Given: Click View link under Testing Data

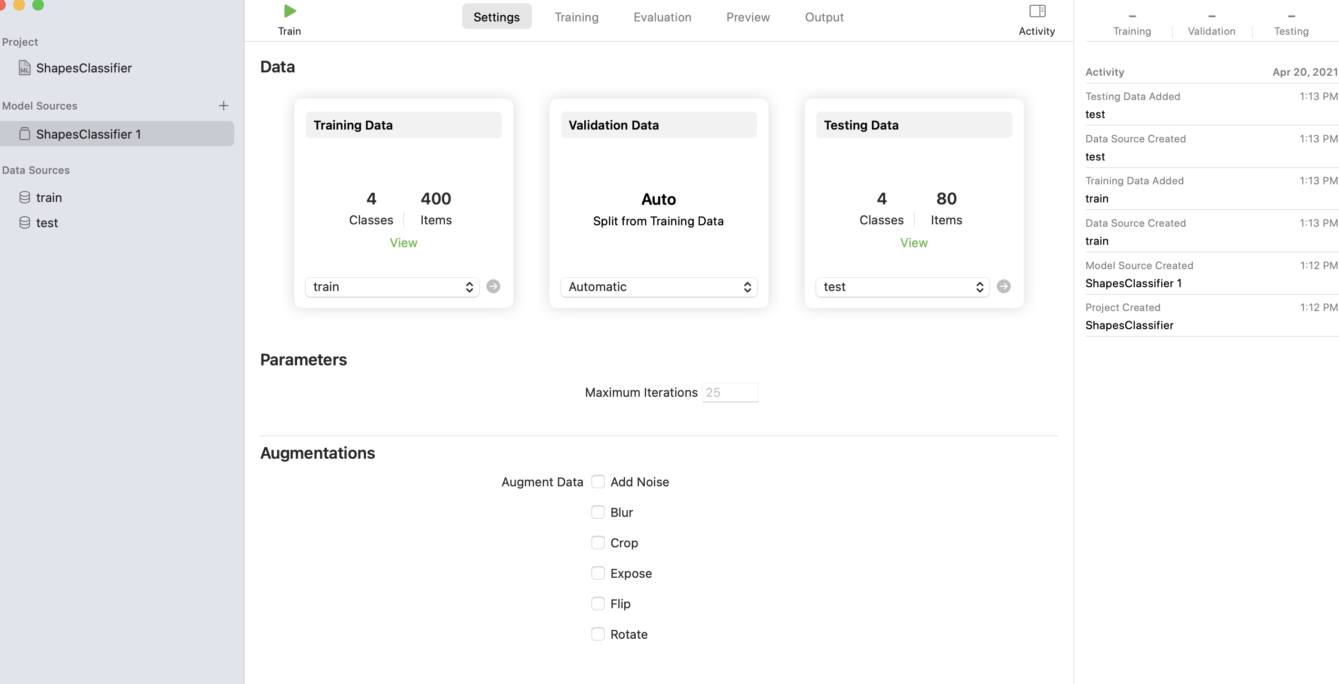Looking at the screenshot, I should pyautogui.click(x=913, y=243).
